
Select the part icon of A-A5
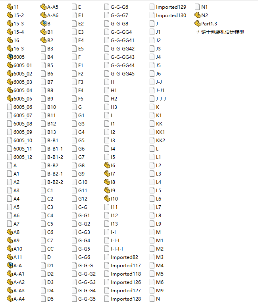click(43, 7)
